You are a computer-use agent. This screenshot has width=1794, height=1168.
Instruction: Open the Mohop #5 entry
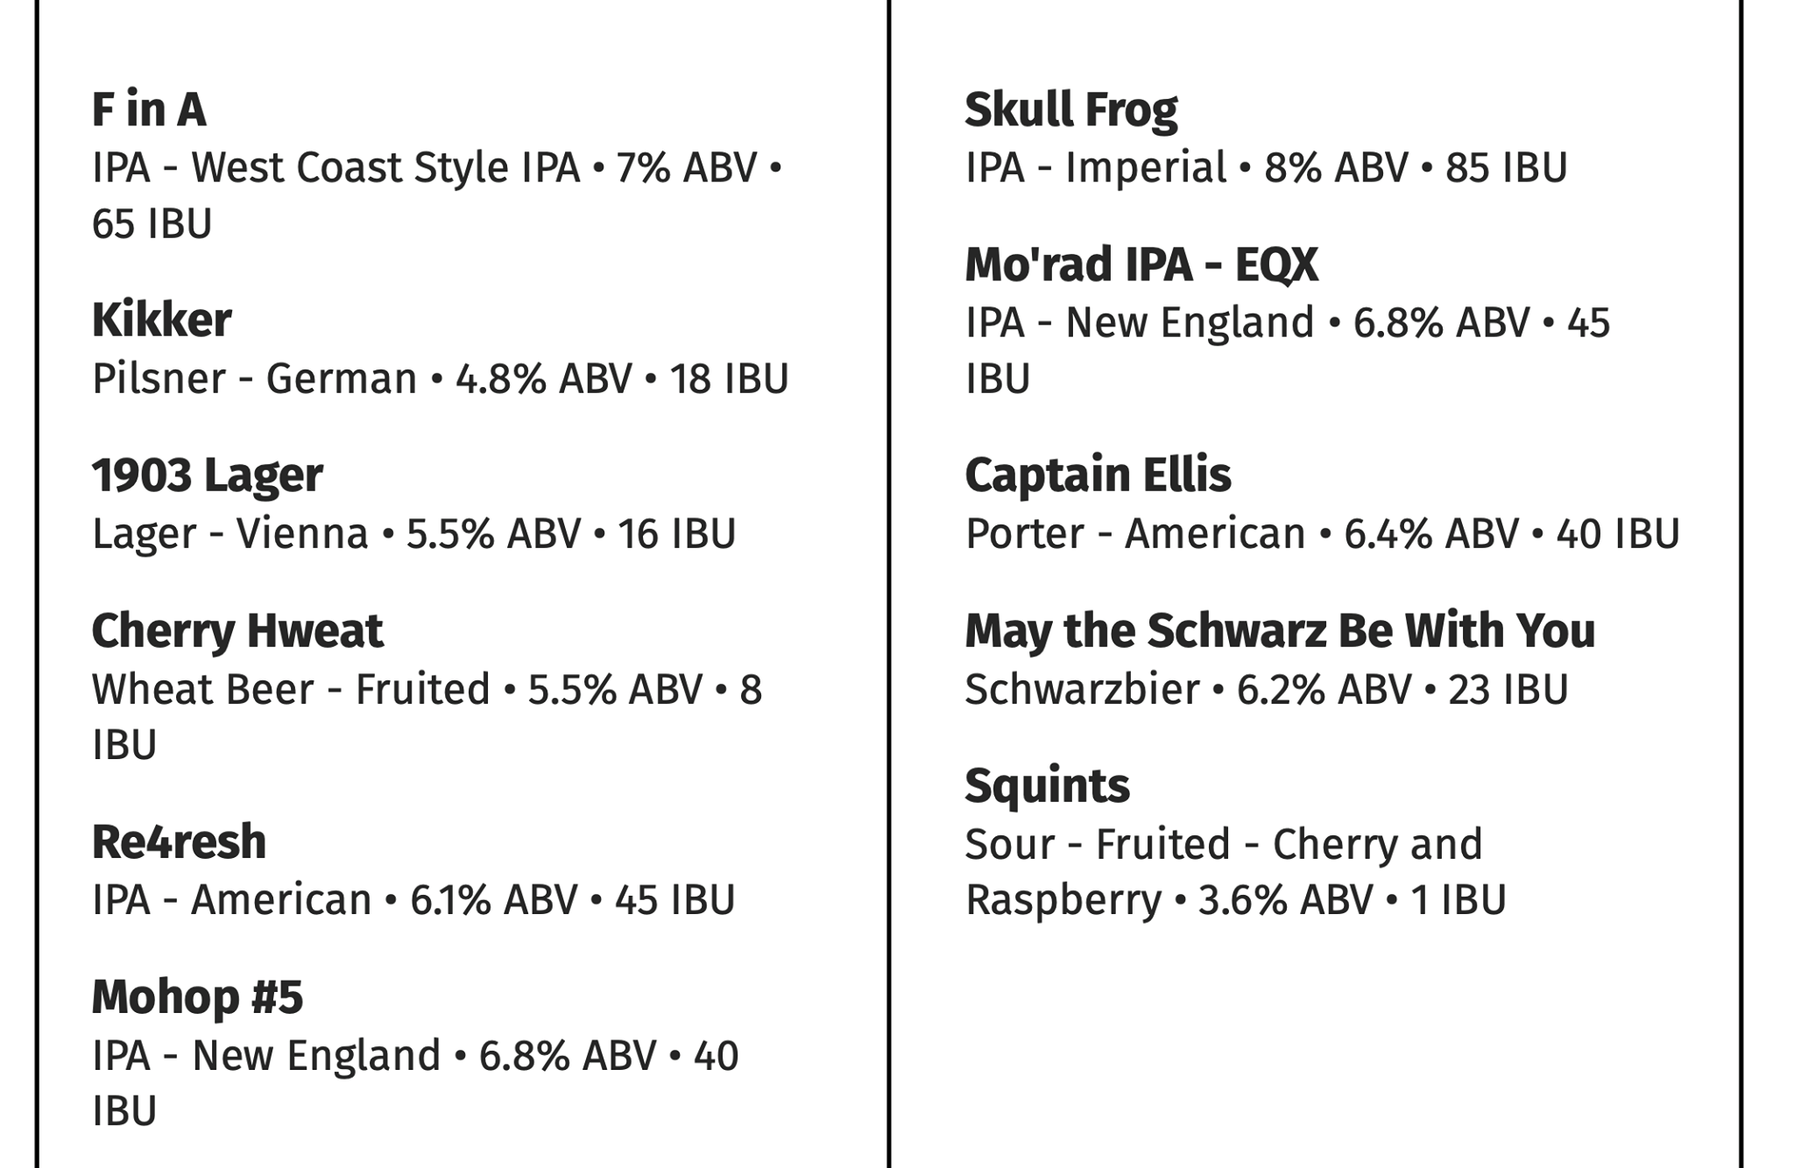197,997
